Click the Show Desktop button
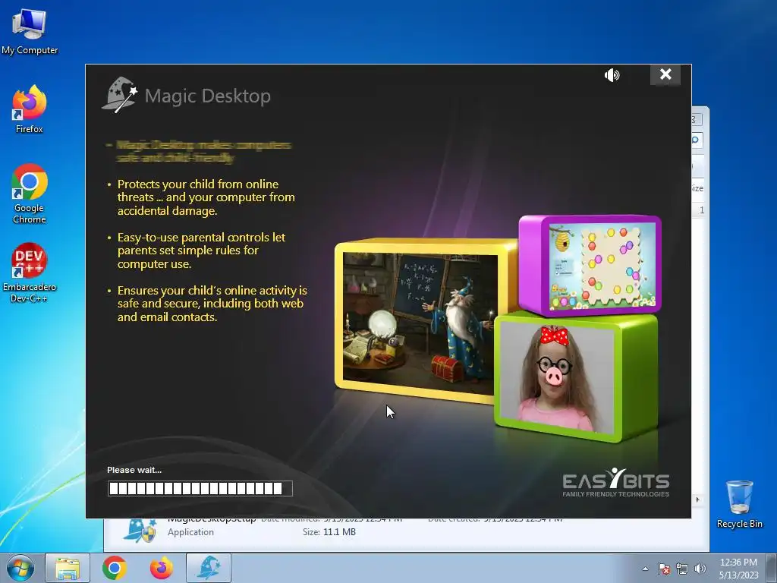 [772, 568]
